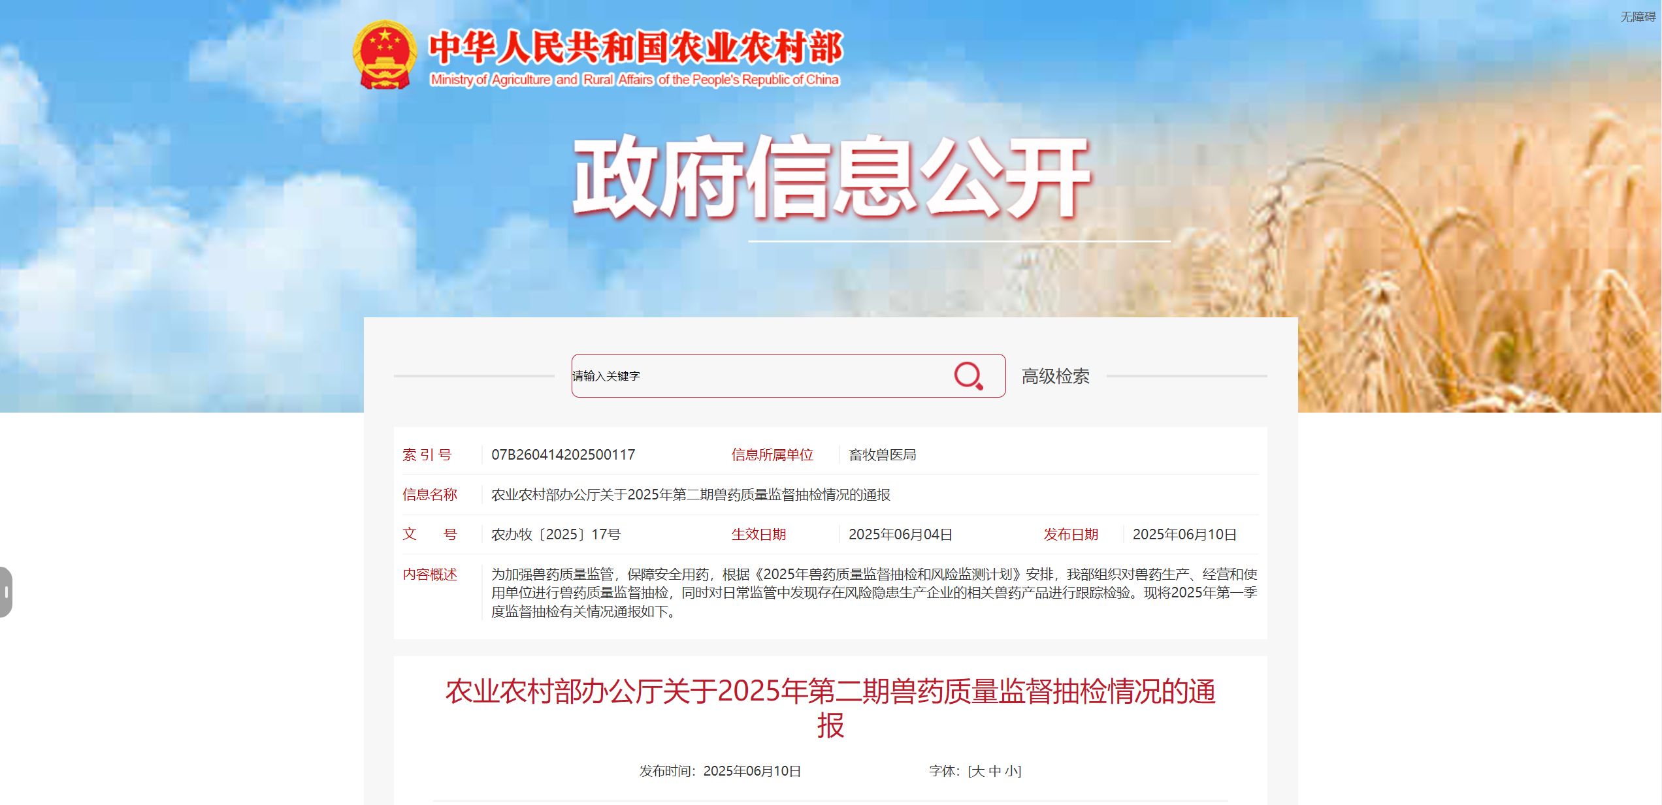Click effective date 2025年06月04日
The image size is (1662, 805).
pos(900,534)
